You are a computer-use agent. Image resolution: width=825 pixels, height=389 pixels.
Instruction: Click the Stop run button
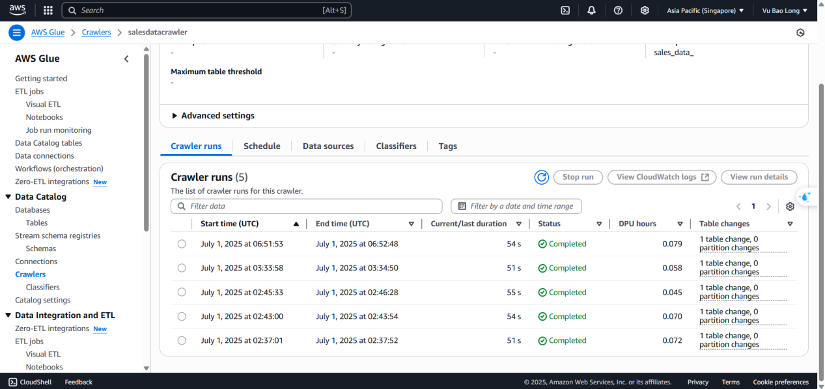(x=578, y=177)
